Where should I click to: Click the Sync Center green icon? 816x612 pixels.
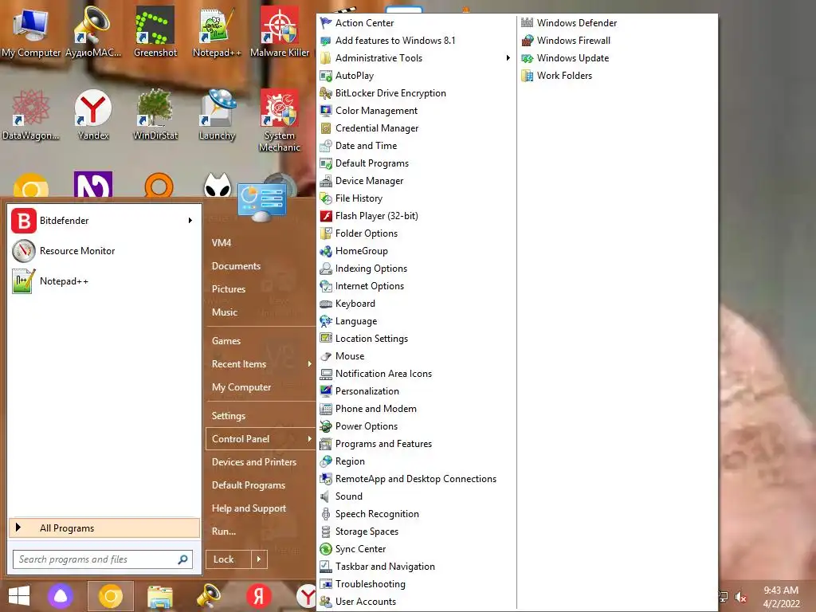(x=326, y=549)
